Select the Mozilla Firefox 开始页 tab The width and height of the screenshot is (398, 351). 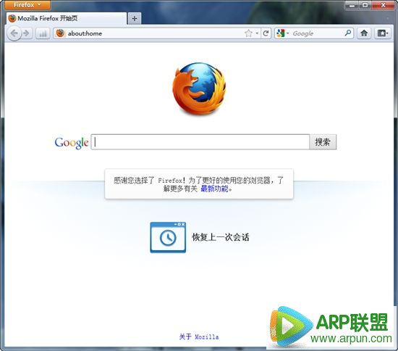[66, 19]
